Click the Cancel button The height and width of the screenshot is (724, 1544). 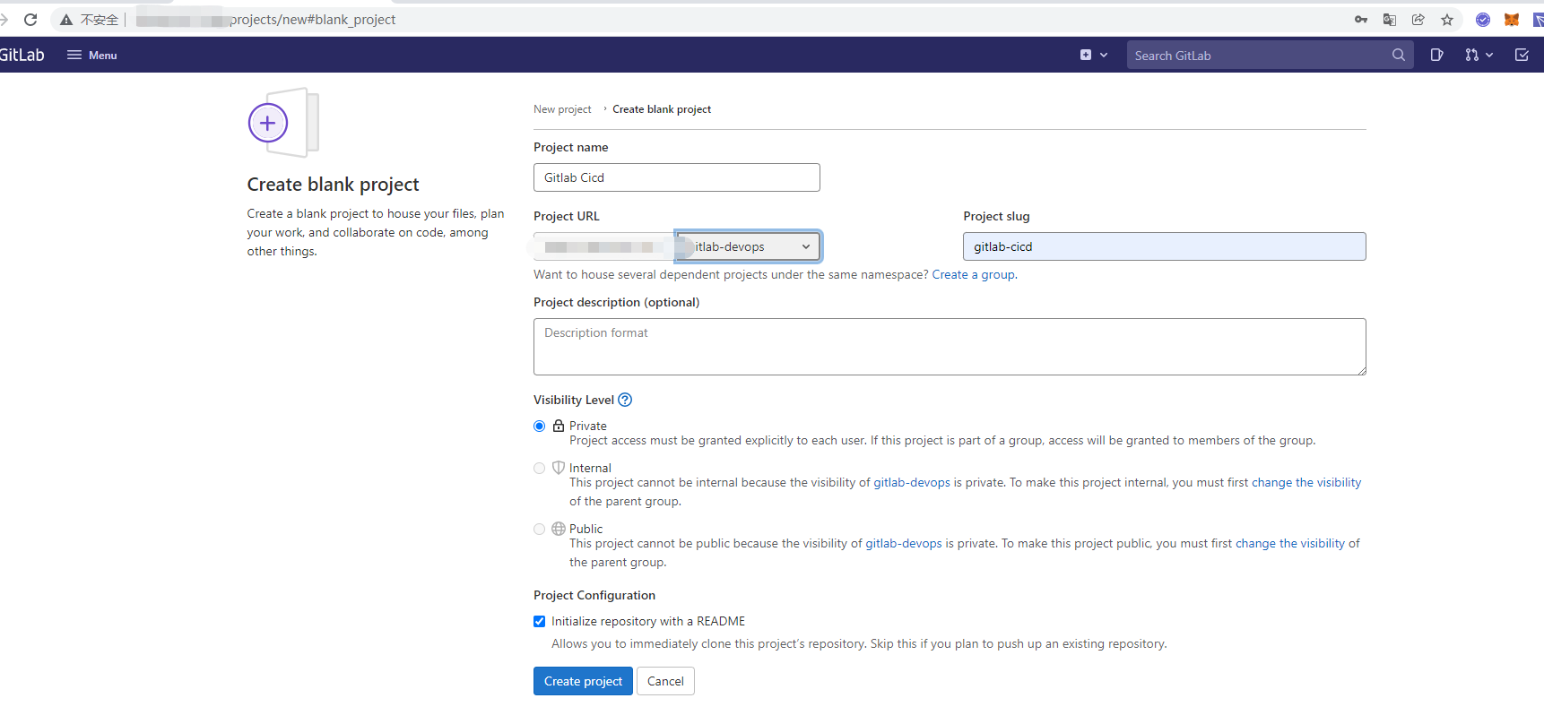click(665, 681)
